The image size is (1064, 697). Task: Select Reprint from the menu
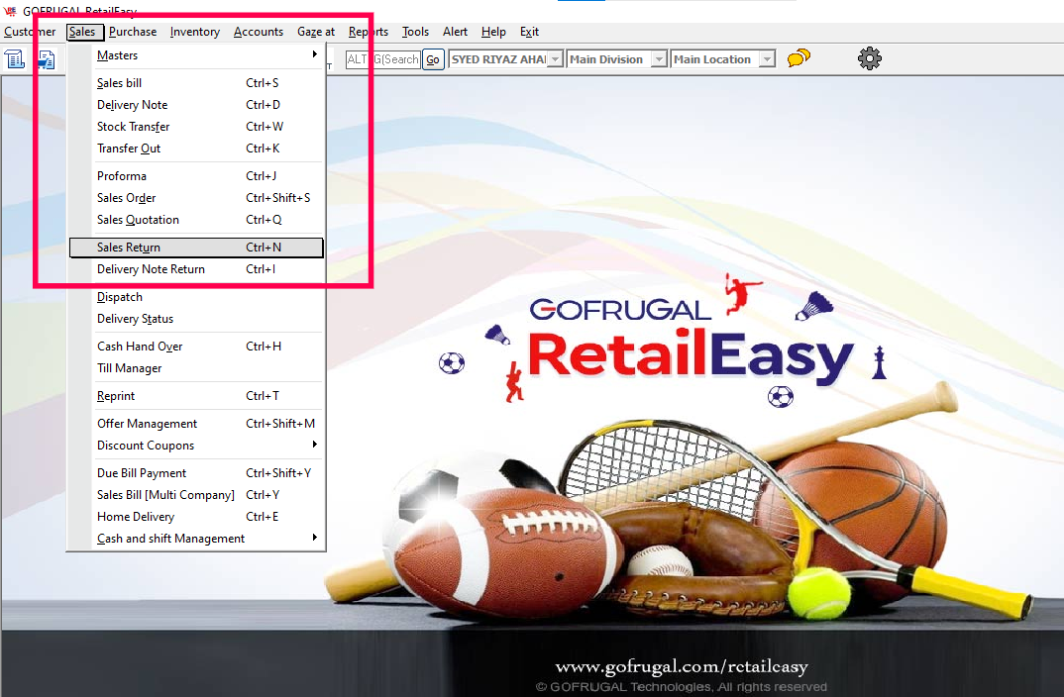pos(196,396)
